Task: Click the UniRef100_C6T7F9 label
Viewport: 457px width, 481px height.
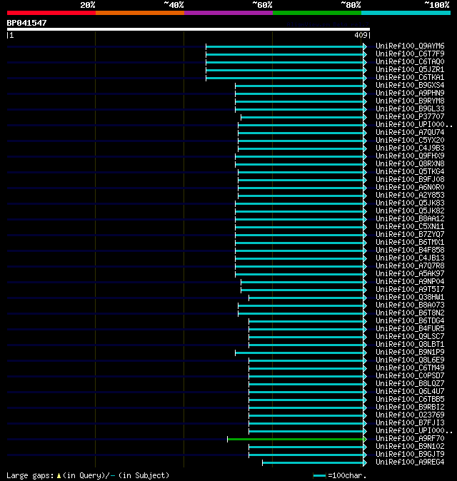Action: pyautogui.click(x=410, y=54)
